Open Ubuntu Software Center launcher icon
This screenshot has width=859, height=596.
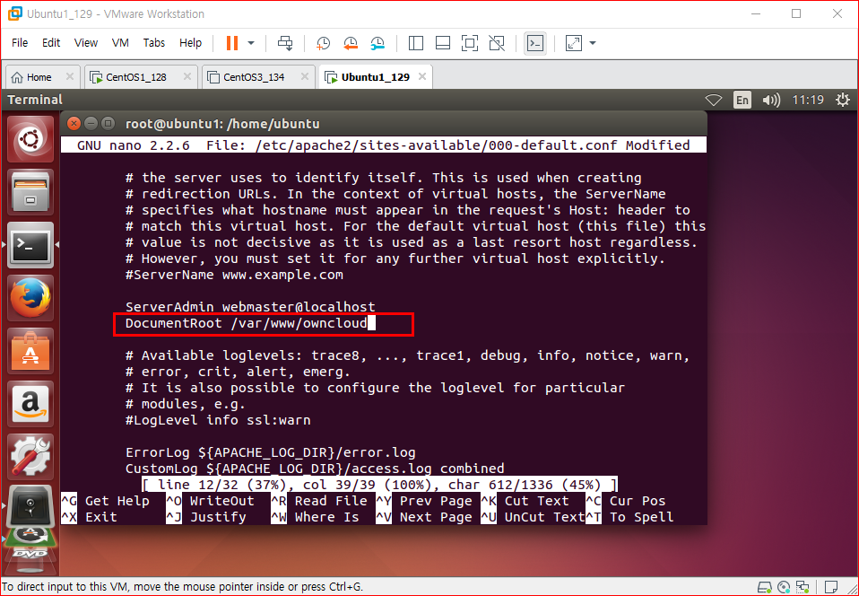[x=30, y=351]
